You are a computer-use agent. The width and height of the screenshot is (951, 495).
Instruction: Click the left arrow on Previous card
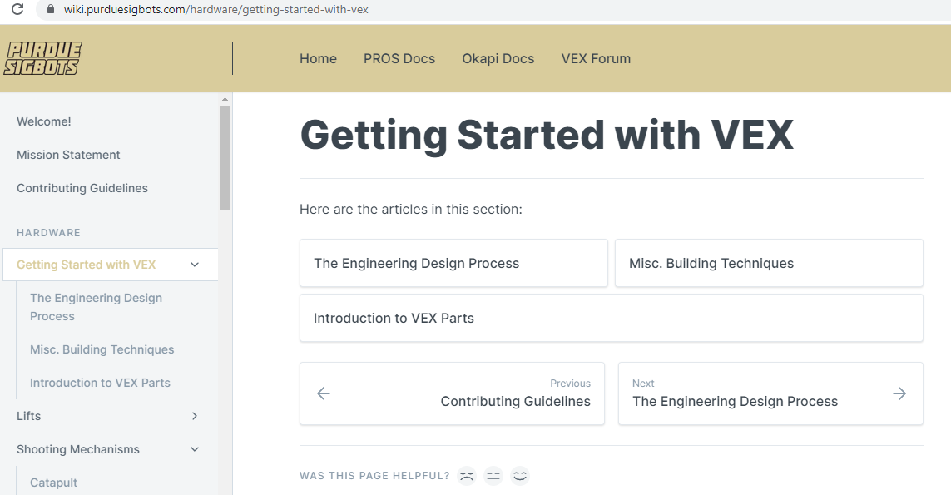coord(324,394)
